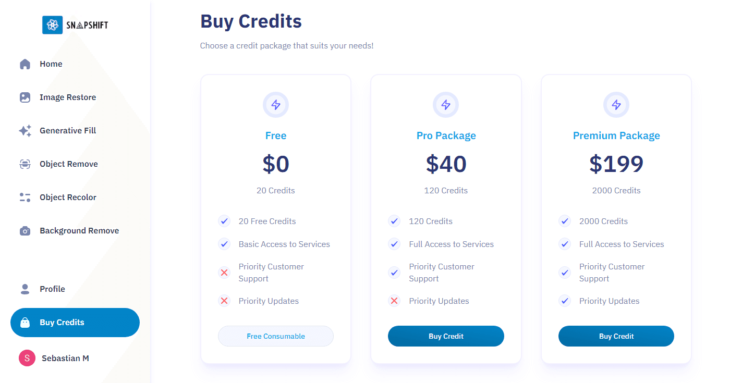Screen dimensions: 742x383
Task: Click the Premium Package lightning bolt icon
Action: point(616,105)
